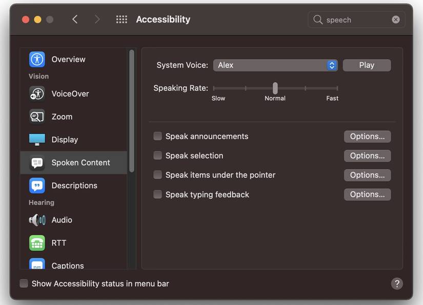Enable Speak typing feedback
Image resolution: width=423 pixels, height=305 pixels.
click(157, 195)
